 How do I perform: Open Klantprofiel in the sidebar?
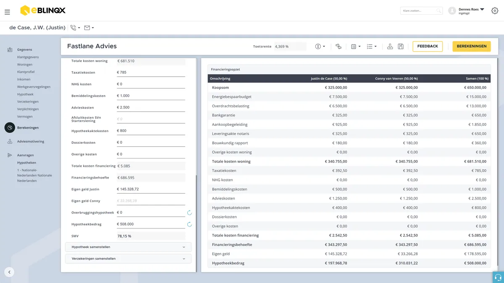(x=26, y=72)
